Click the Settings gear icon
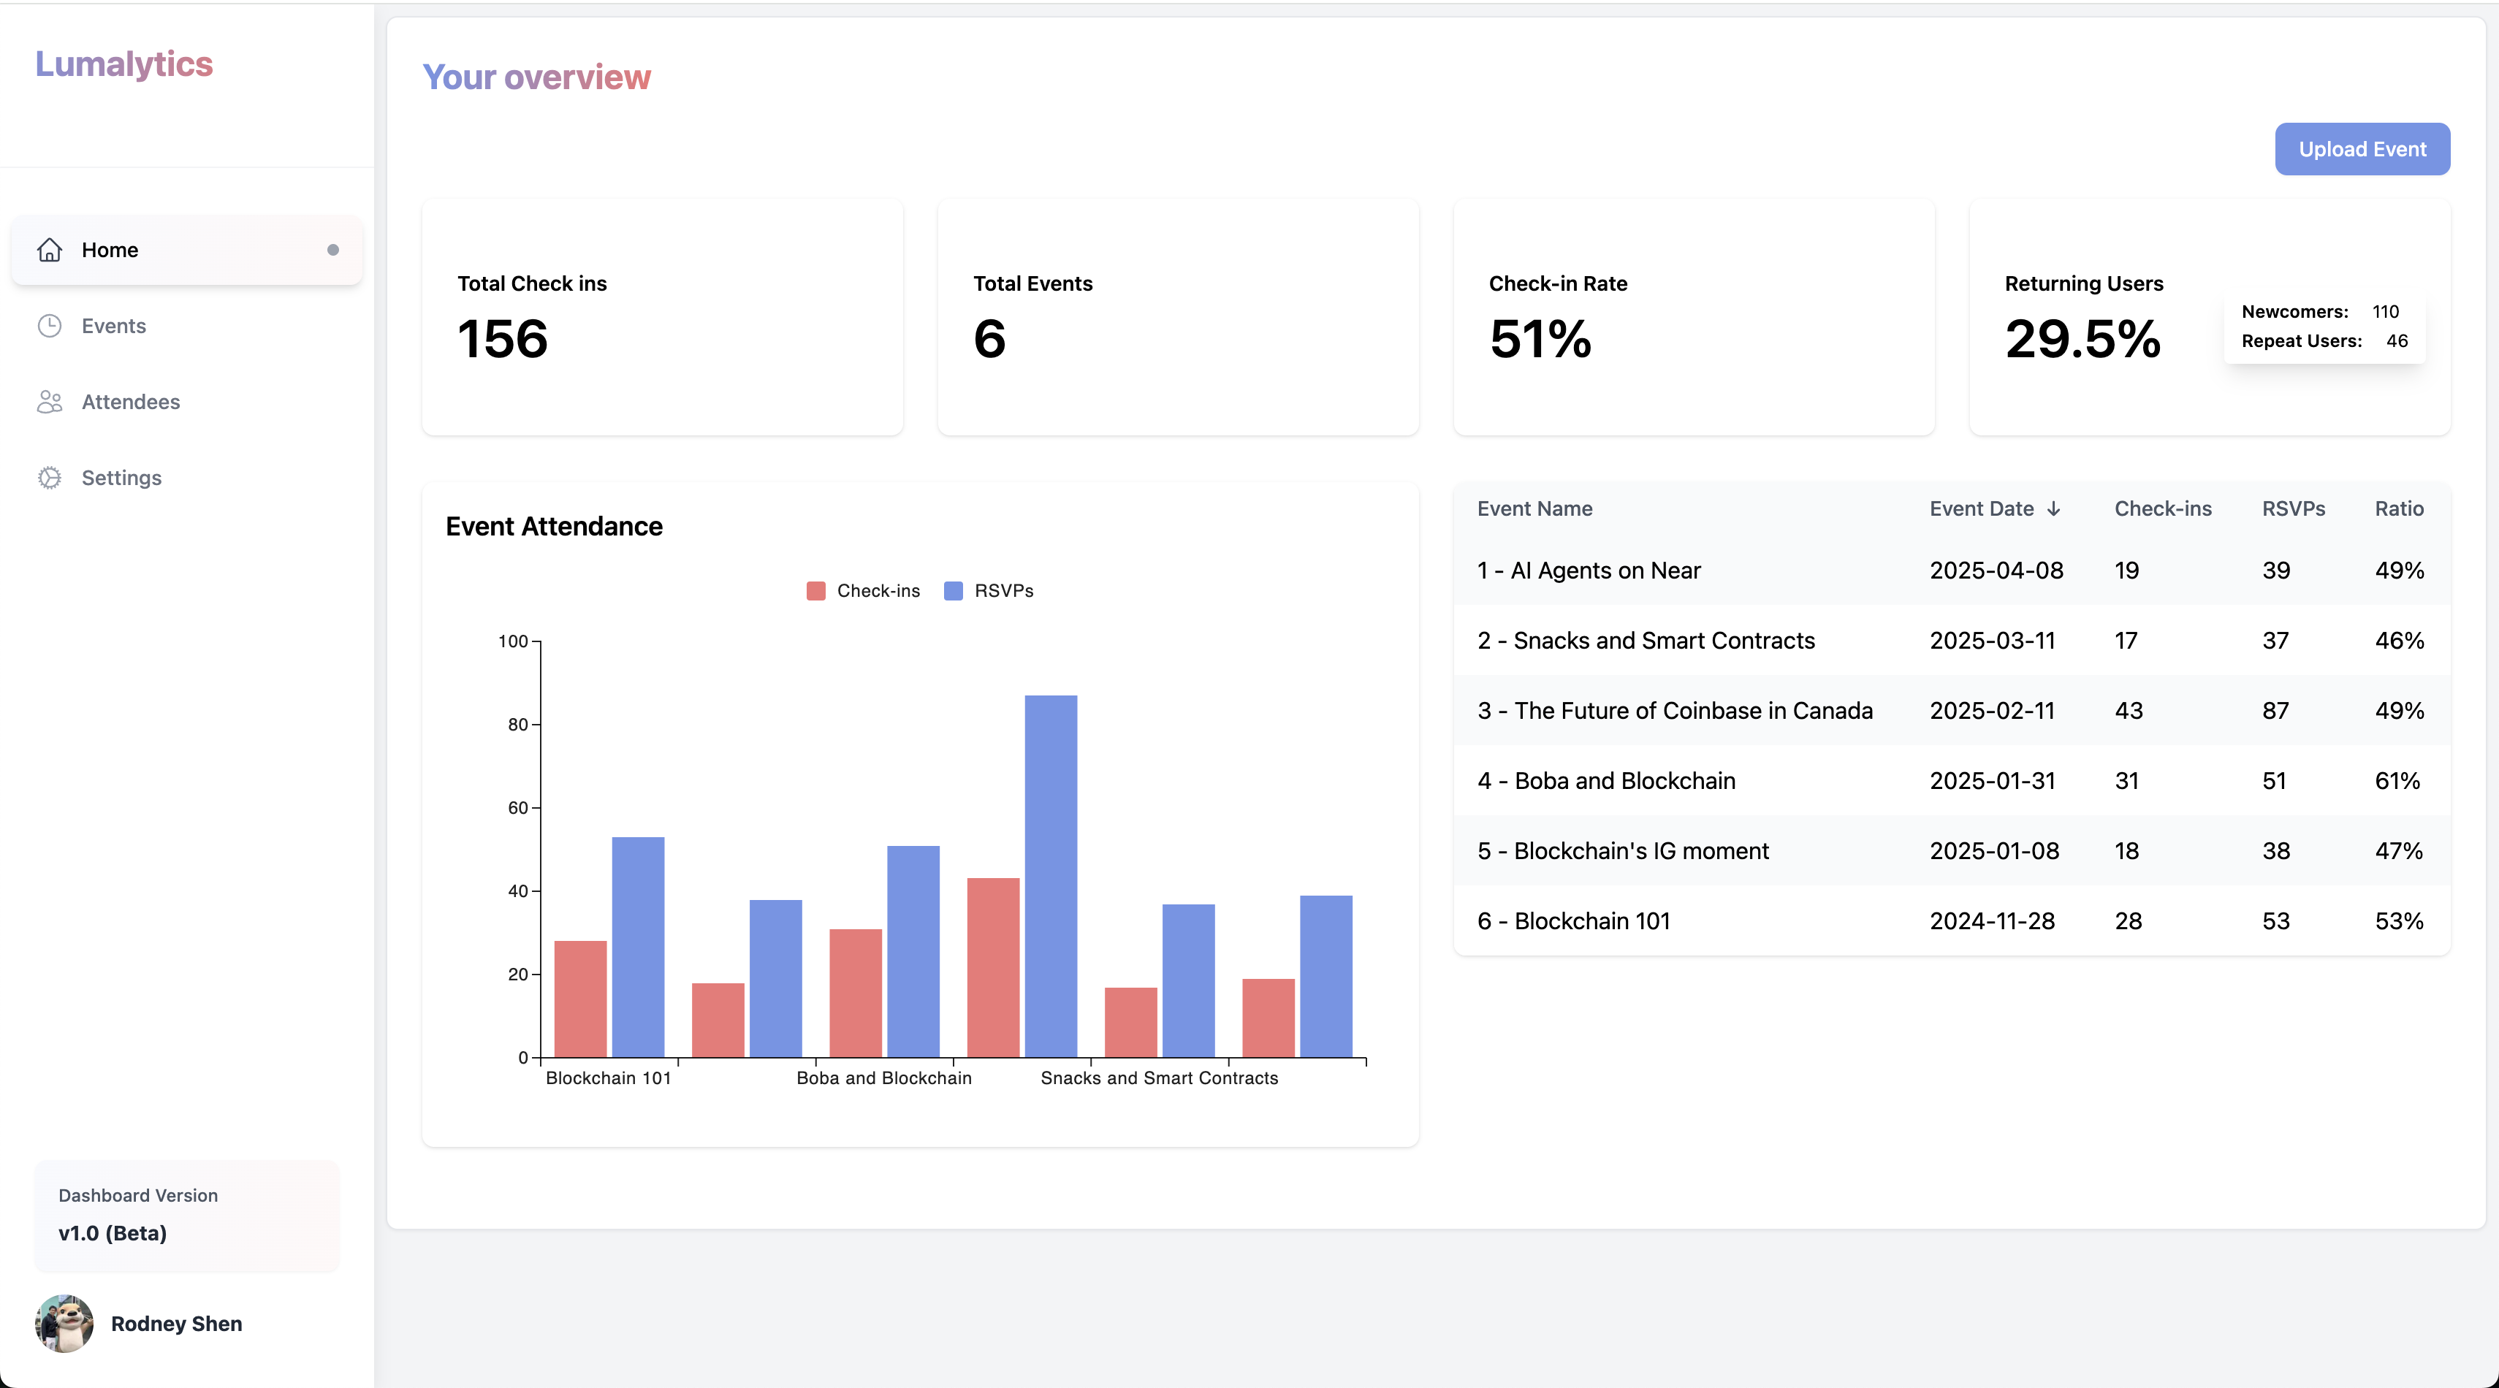Screen dimensions: 2499x1388 [50, 477]
